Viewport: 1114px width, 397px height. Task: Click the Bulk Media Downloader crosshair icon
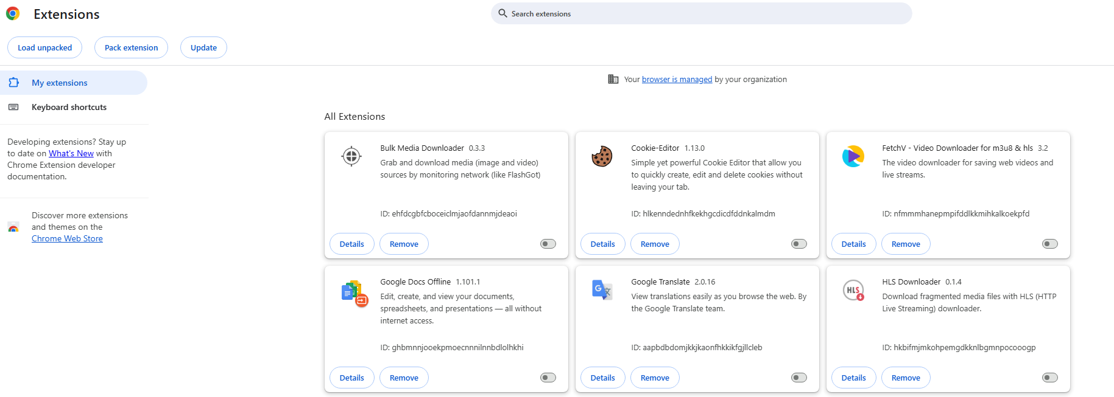(351, 156)
